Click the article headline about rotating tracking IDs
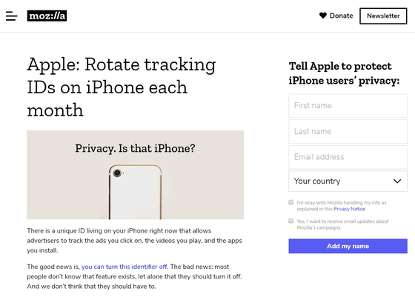Image resolution: width=415 pixels, height=297 pixels. point(122,87)
